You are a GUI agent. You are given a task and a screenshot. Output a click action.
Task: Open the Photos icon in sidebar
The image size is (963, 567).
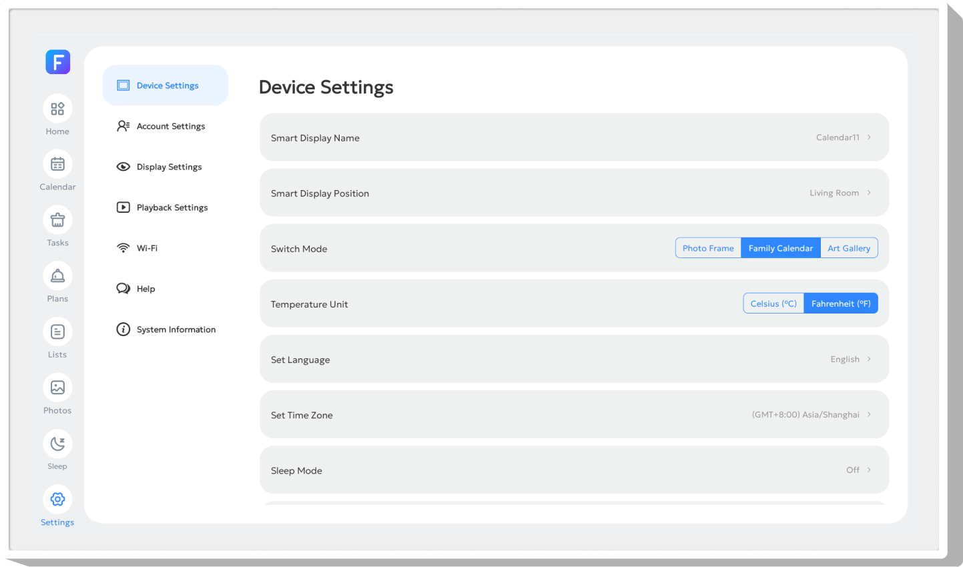tap(57, 388)
